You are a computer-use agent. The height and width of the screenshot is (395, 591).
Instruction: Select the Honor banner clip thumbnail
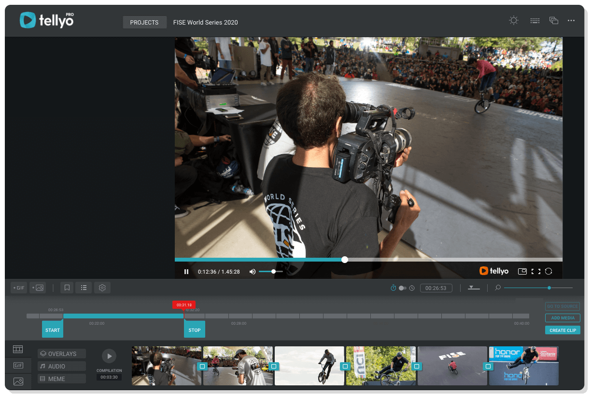tap(524, 366)
